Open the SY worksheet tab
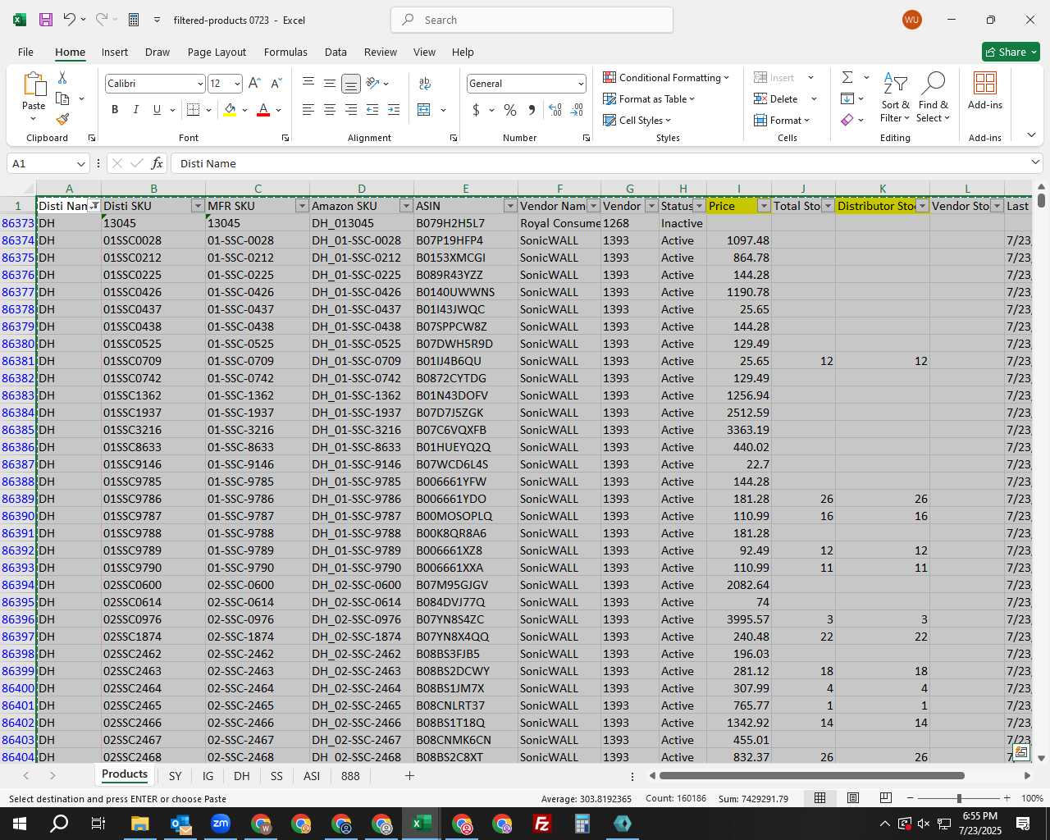1050x840 pixels. (x=175, y=775)
